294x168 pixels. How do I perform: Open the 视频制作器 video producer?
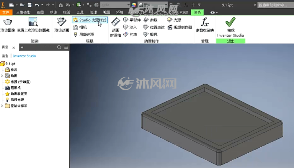pos(180,27)
